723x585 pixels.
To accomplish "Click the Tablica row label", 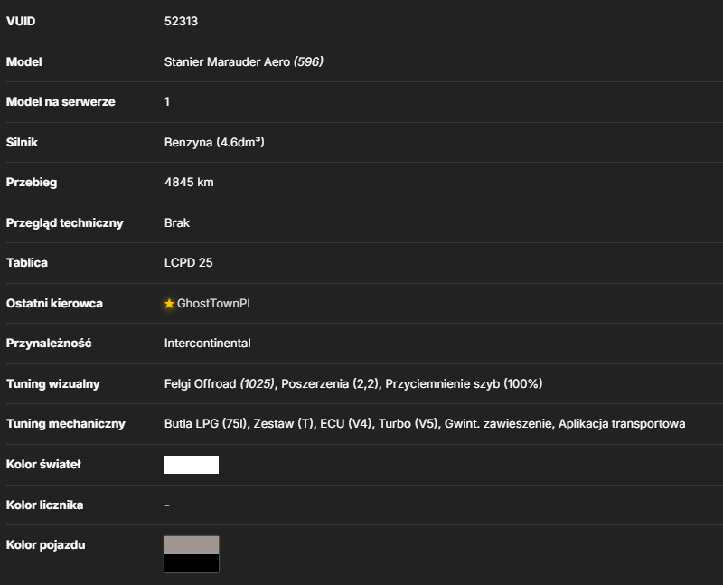I will pos(27,263).
